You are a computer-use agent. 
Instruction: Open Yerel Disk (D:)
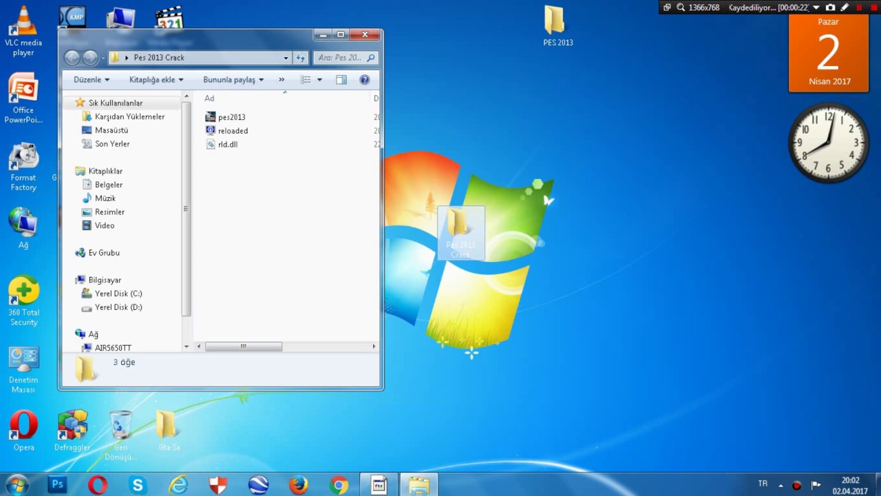118,307
